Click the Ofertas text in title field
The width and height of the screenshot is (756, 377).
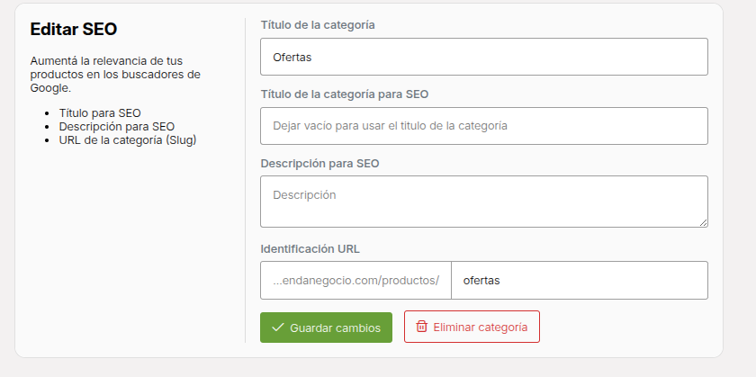pos(292,57)
